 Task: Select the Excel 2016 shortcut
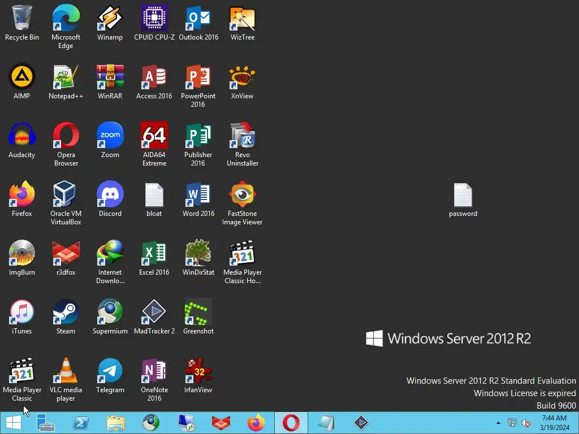point(154,258)
